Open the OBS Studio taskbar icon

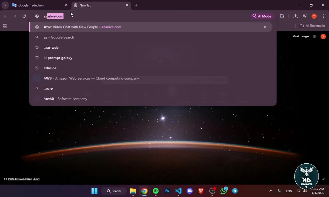[x=212, y=191]
